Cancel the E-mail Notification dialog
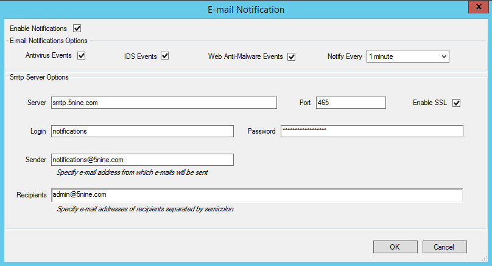 click(446, 247)
